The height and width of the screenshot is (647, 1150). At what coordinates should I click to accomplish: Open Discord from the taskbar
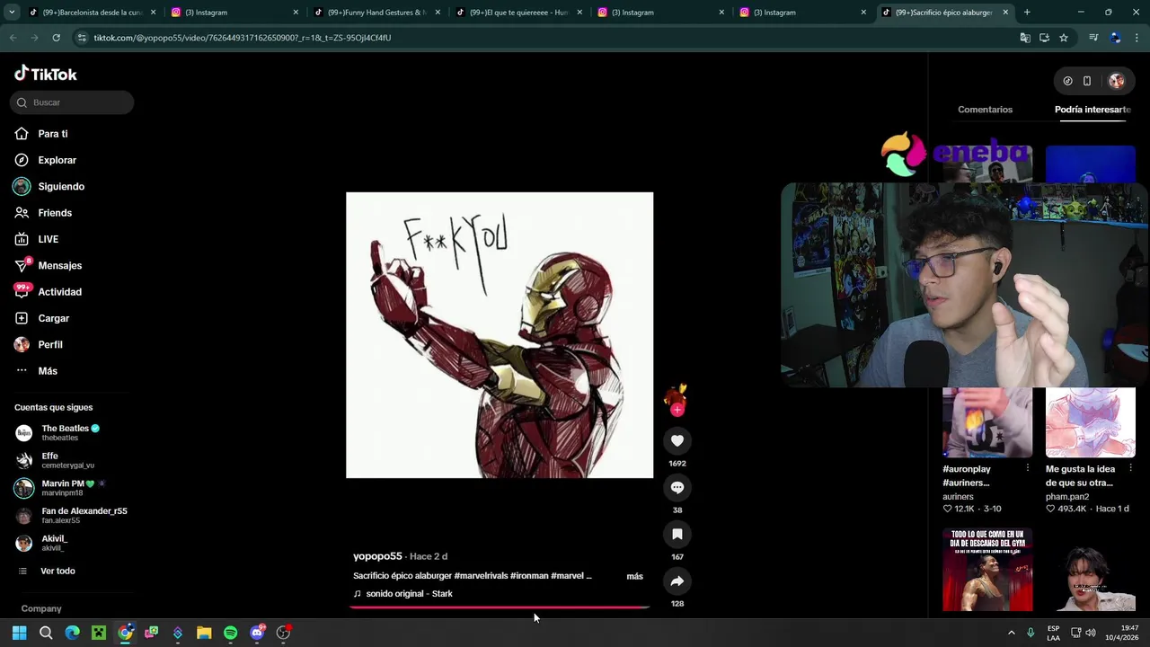tap(257, 633)
